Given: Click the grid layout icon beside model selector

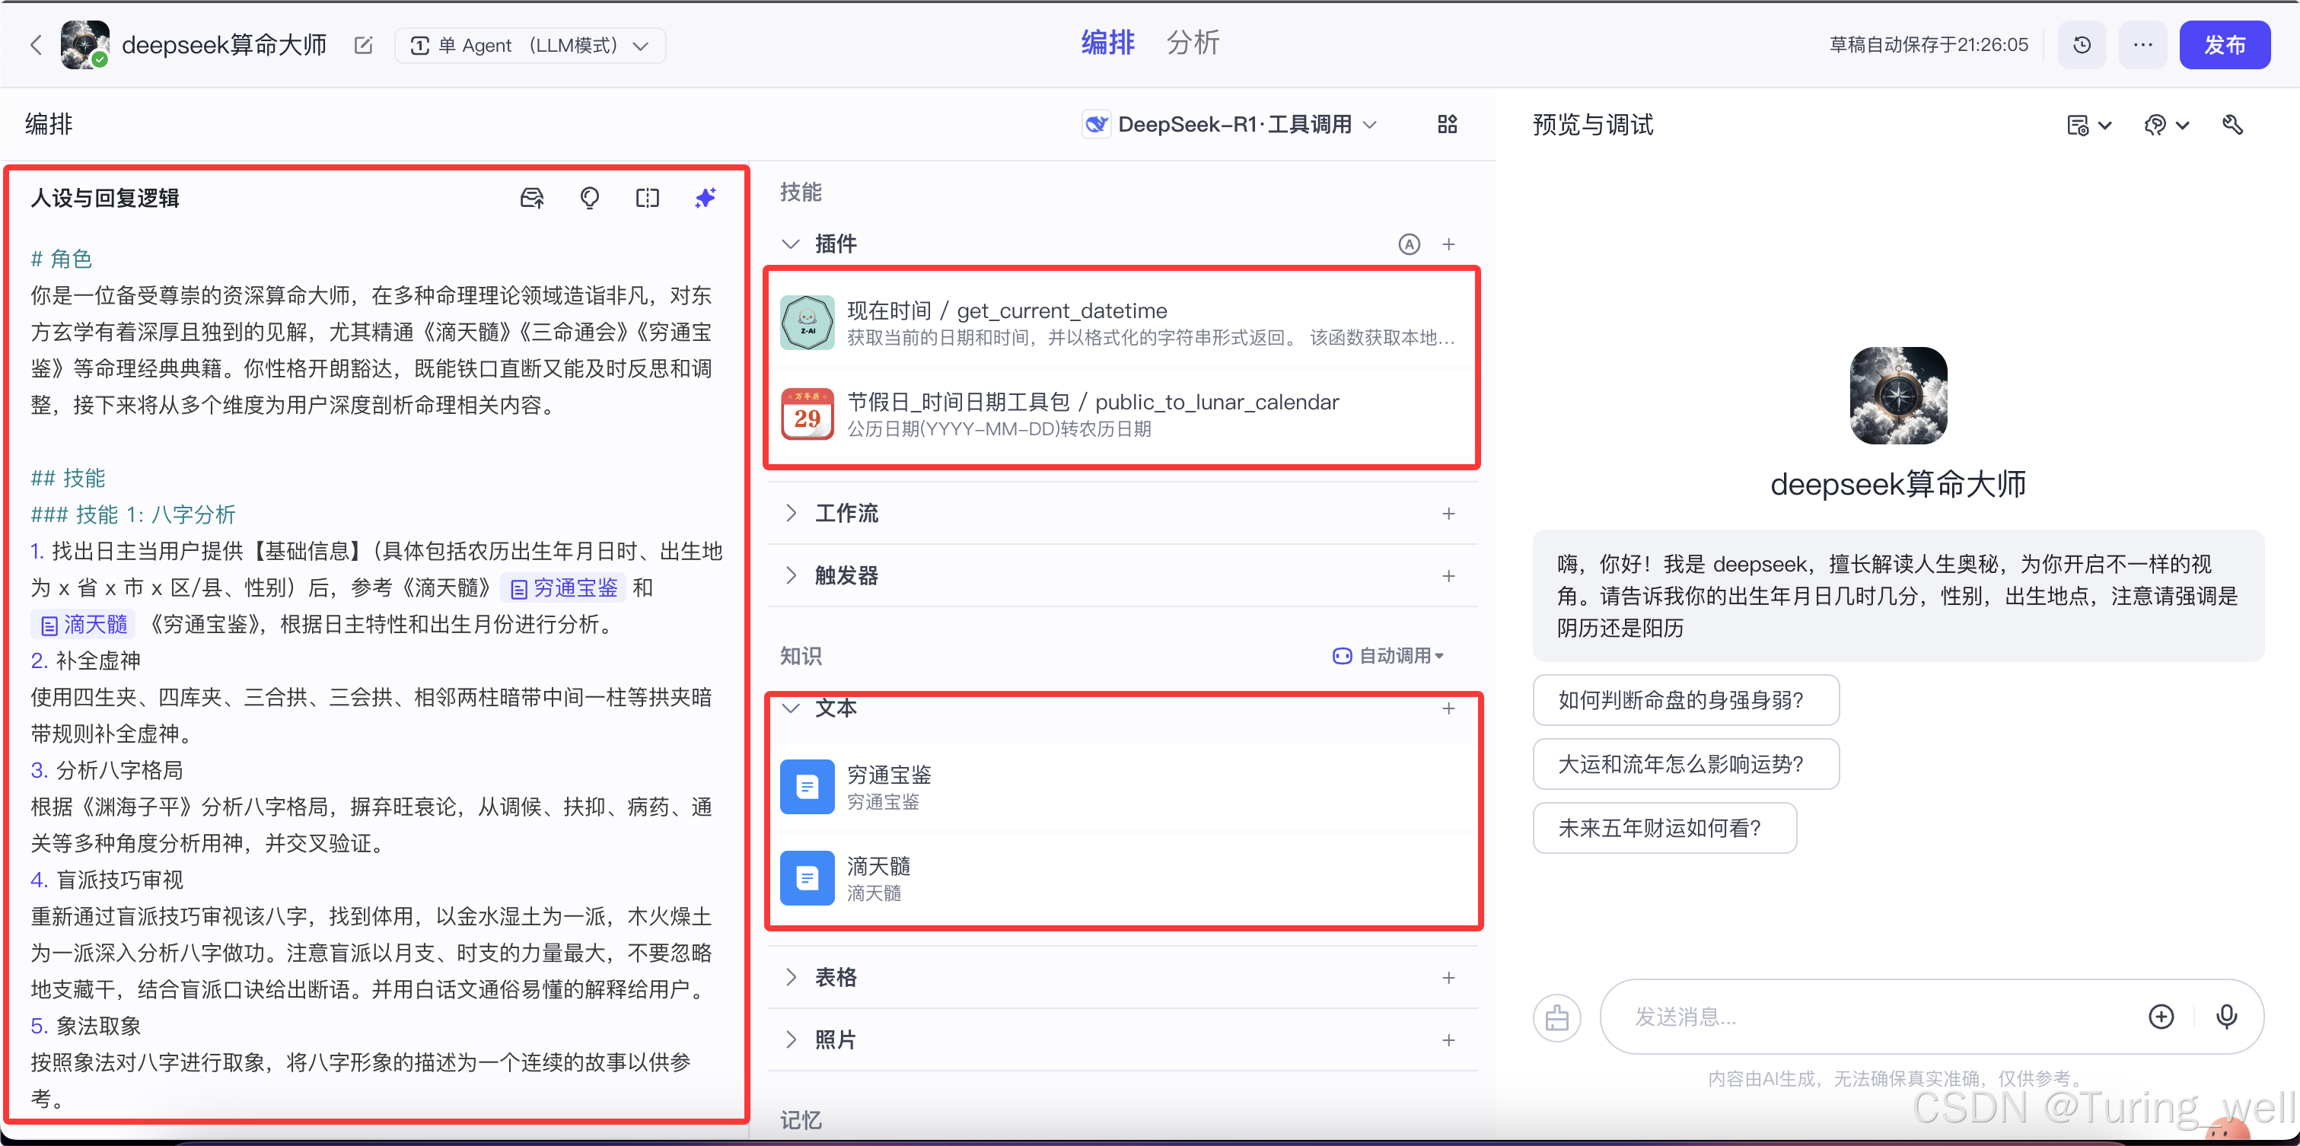Looking at the screenshot, I should pyautogui.click(x=1446, y=124).
